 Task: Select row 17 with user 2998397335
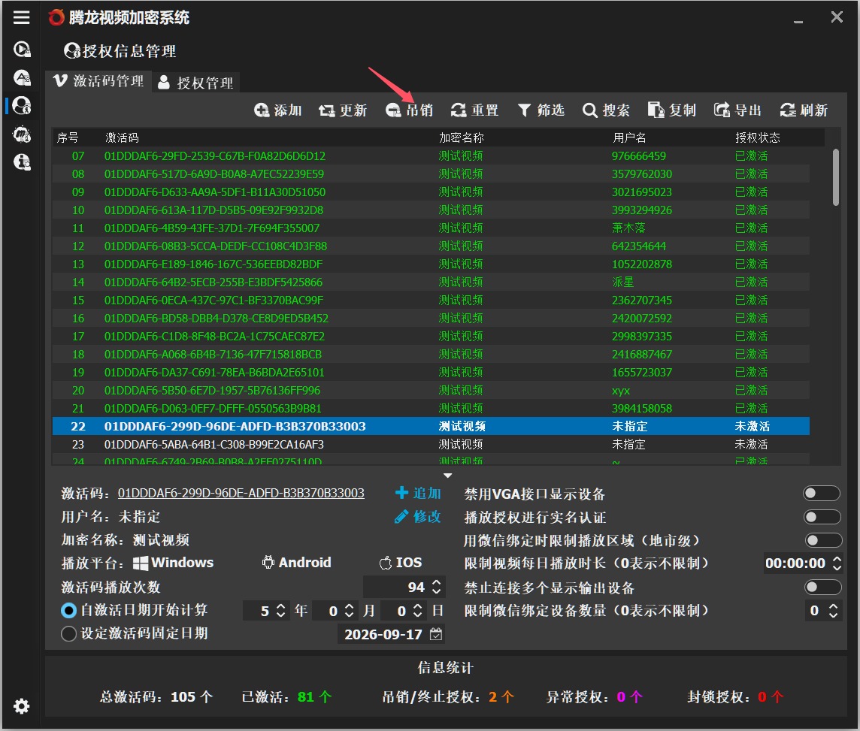[431, 337]
